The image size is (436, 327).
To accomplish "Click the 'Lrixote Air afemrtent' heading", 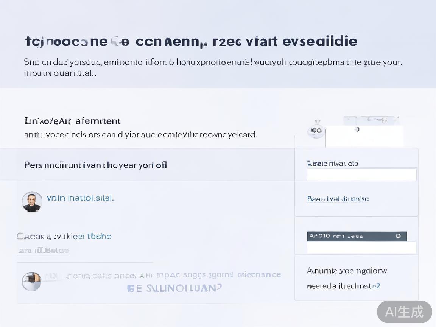I will (72, 121).
